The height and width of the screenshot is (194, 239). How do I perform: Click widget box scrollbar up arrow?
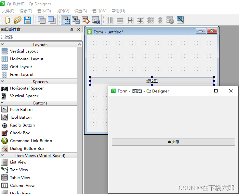pos(79,44)
